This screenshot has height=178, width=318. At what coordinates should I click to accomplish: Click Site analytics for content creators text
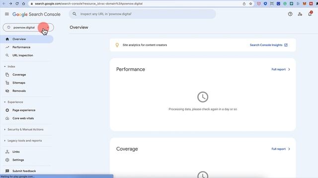(x=145, y=45)
